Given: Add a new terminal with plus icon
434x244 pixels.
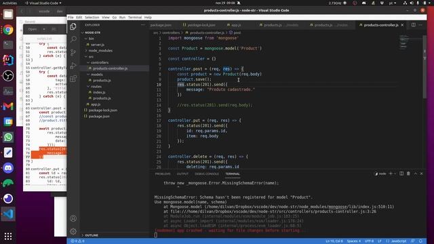Looking at the screenshot, I should coord(391,174).
